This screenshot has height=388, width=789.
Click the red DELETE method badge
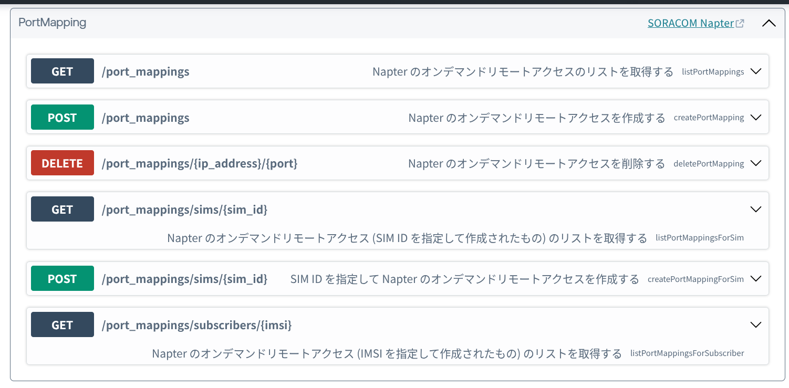pos(63,163)
